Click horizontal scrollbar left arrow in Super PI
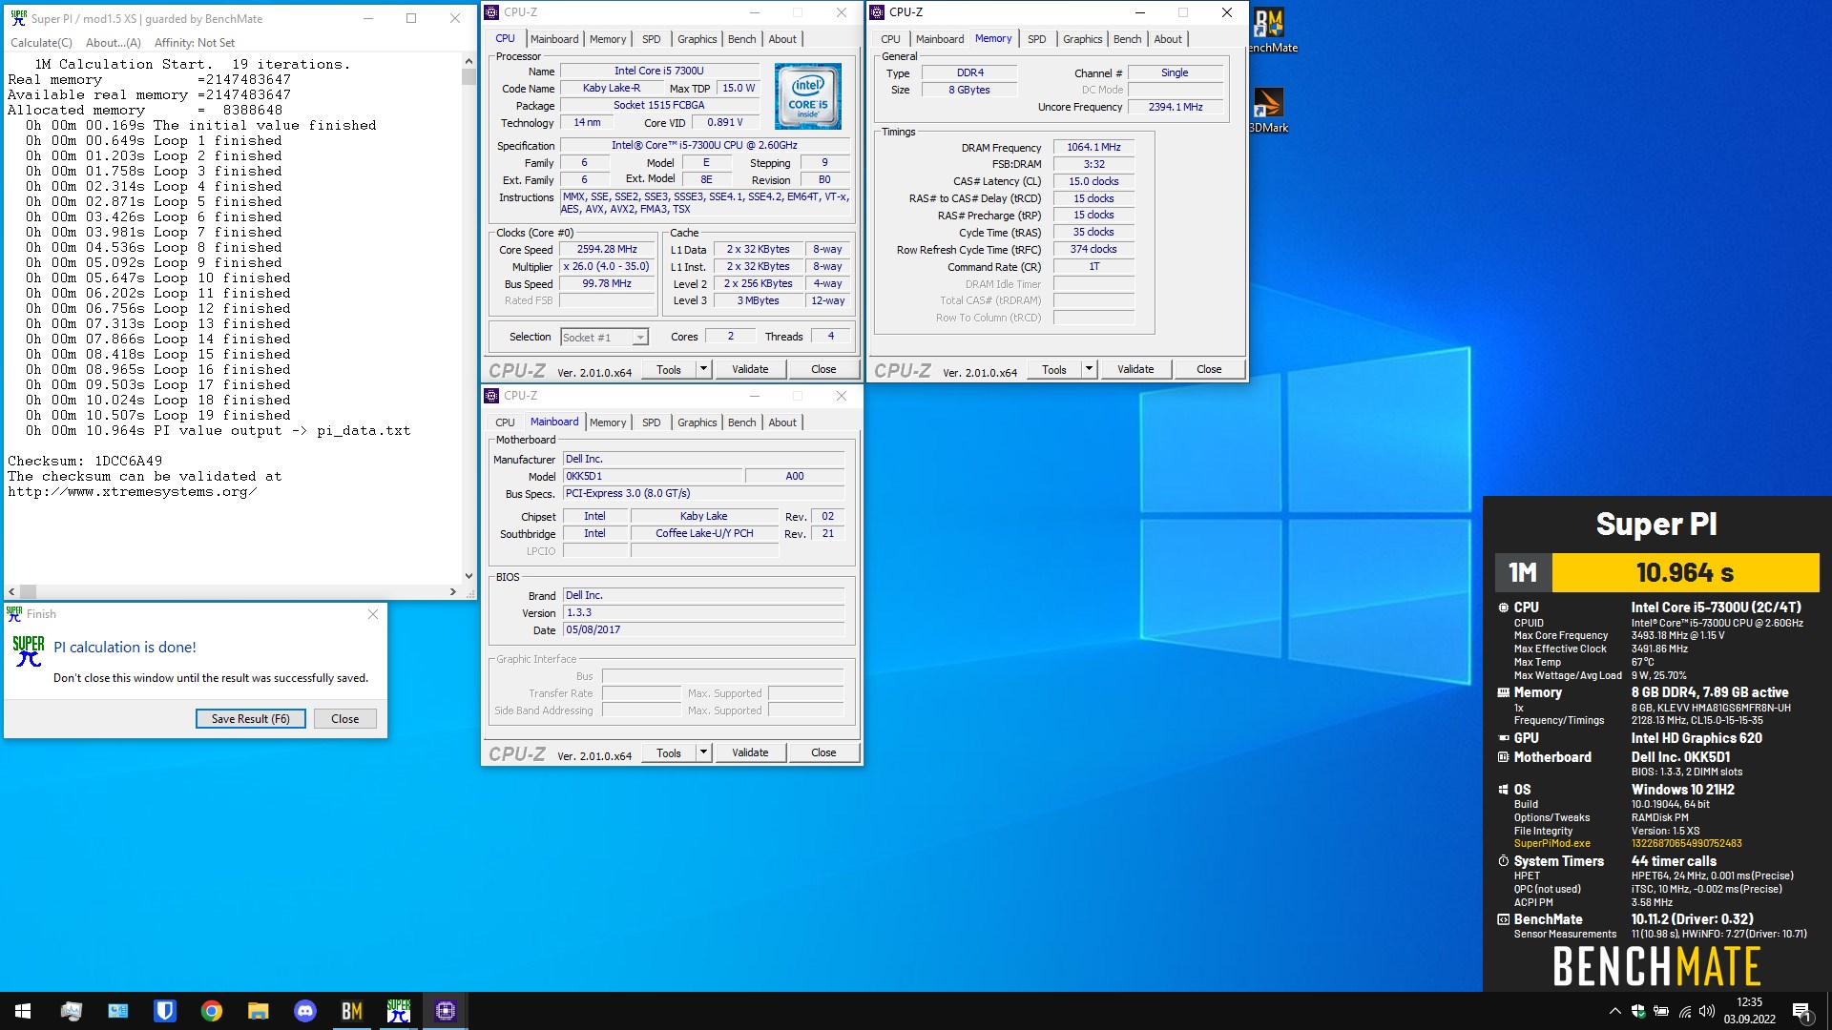The height and width of the screenshot is (1030, 1832). click(12, 591)
